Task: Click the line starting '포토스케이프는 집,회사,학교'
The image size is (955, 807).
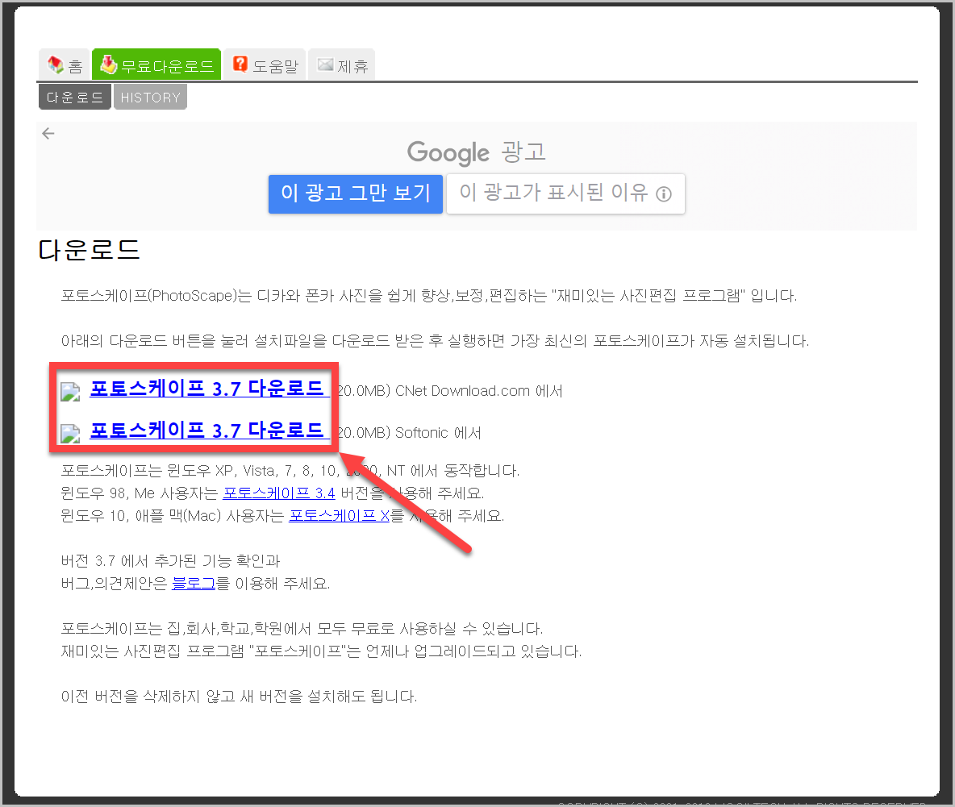Action: click(x=302, y=628)
